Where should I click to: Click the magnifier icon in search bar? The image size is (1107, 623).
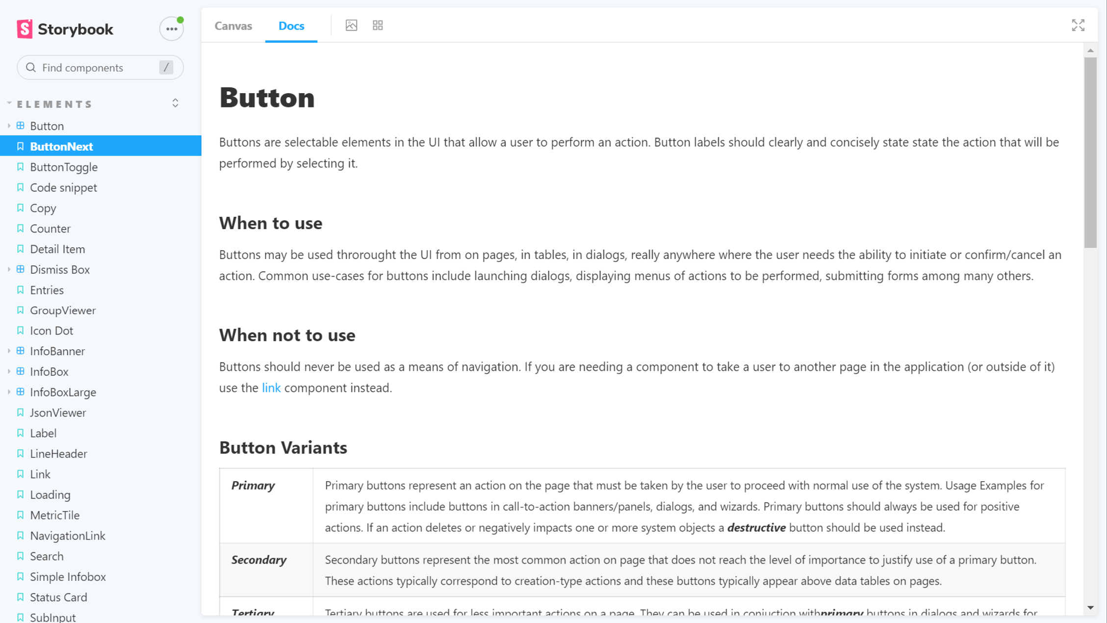point(31,67)
